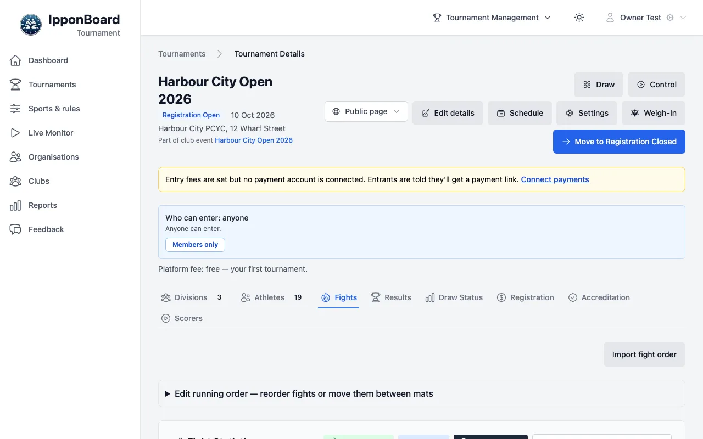
Task: Click Edit details
Action: [x=448, y=113]
